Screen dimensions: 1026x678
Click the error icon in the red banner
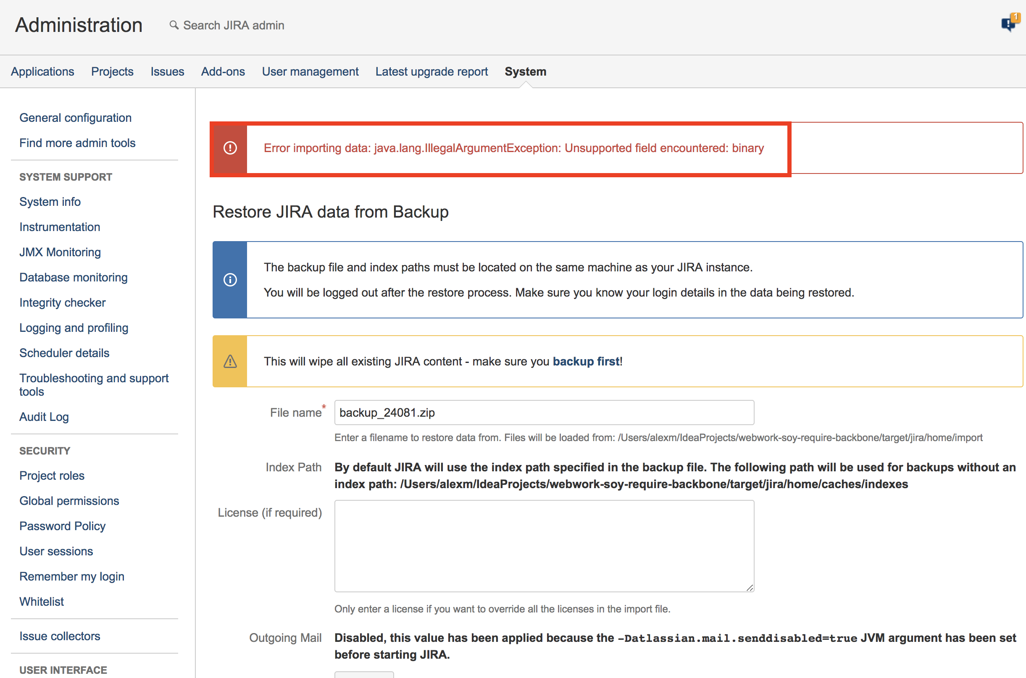[229, 148]
